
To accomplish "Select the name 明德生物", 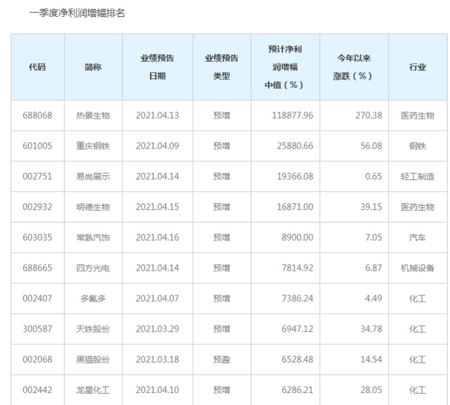I will pos(93,207).
